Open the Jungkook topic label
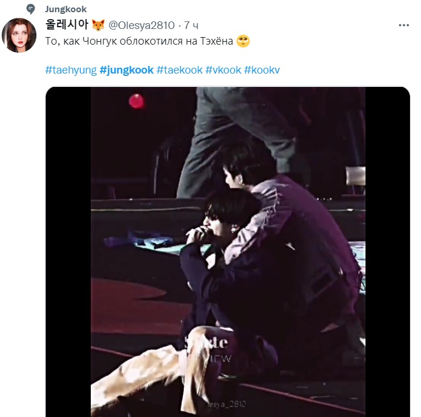 [66, 9]
